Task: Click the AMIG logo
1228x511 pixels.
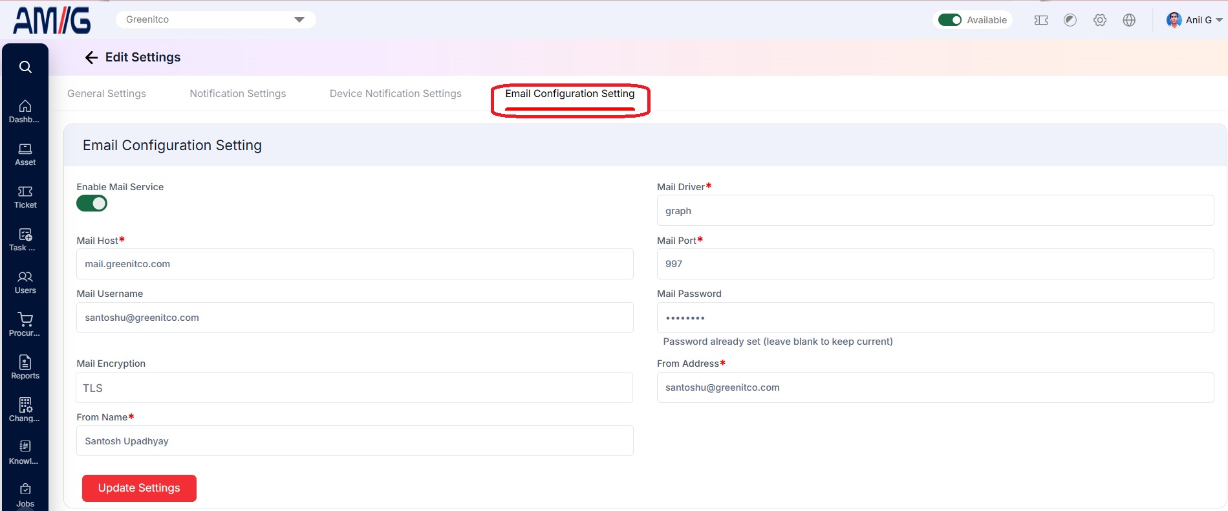Action: pyautogui.click(x=52, y=21)
